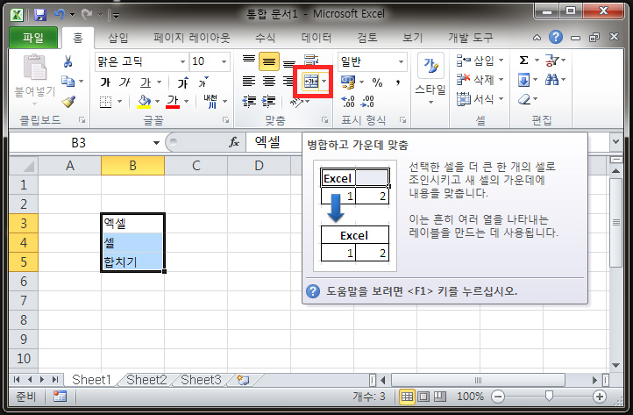
Task: Click the Clear eraser icon
Action: coord(524,99)
